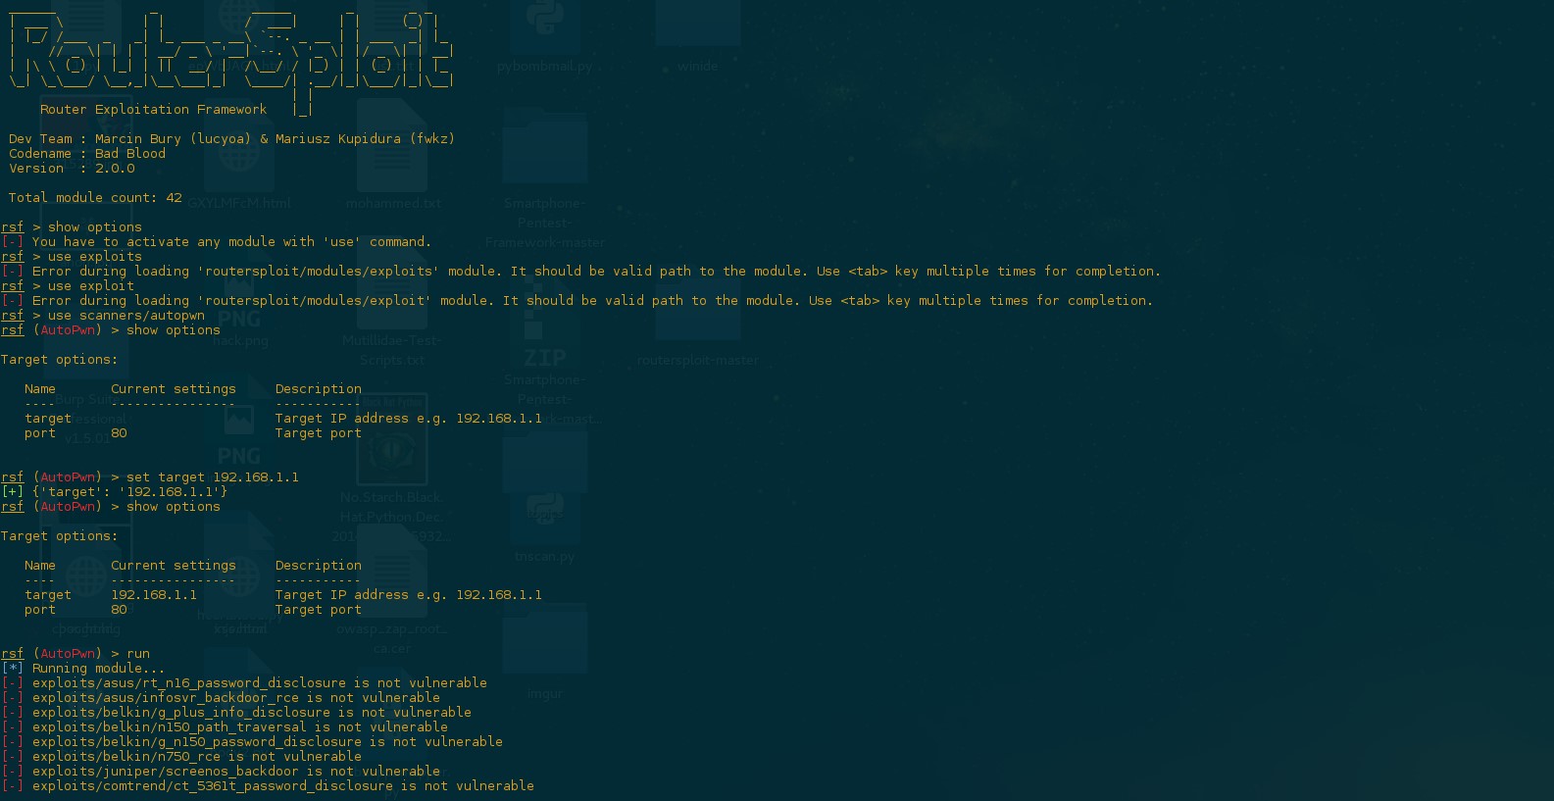Click the asus/rt_n16_password_disclosure result line

click(244, 683)
